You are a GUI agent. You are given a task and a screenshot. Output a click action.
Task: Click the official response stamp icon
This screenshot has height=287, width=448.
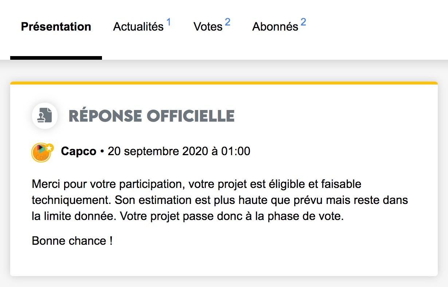pos(45,116)
